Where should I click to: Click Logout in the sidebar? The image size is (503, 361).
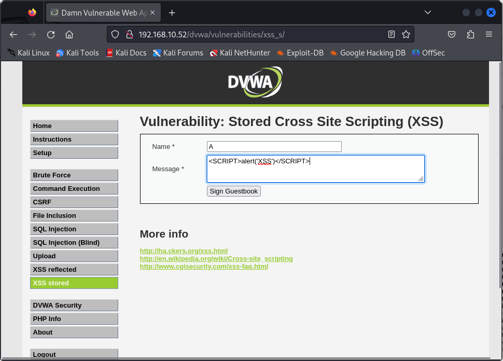[74, 354]
